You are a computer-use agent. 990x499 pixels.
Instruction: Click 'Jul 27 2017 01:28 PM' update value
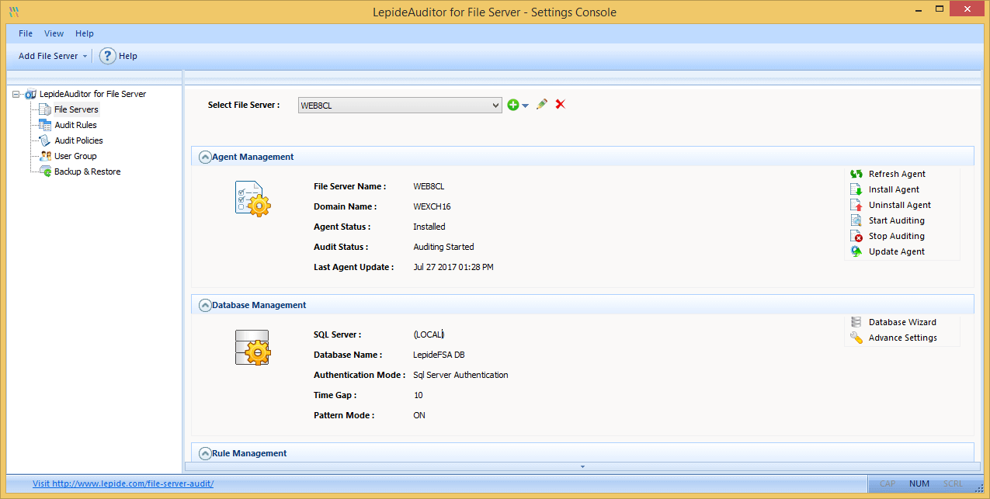(453, 267)
